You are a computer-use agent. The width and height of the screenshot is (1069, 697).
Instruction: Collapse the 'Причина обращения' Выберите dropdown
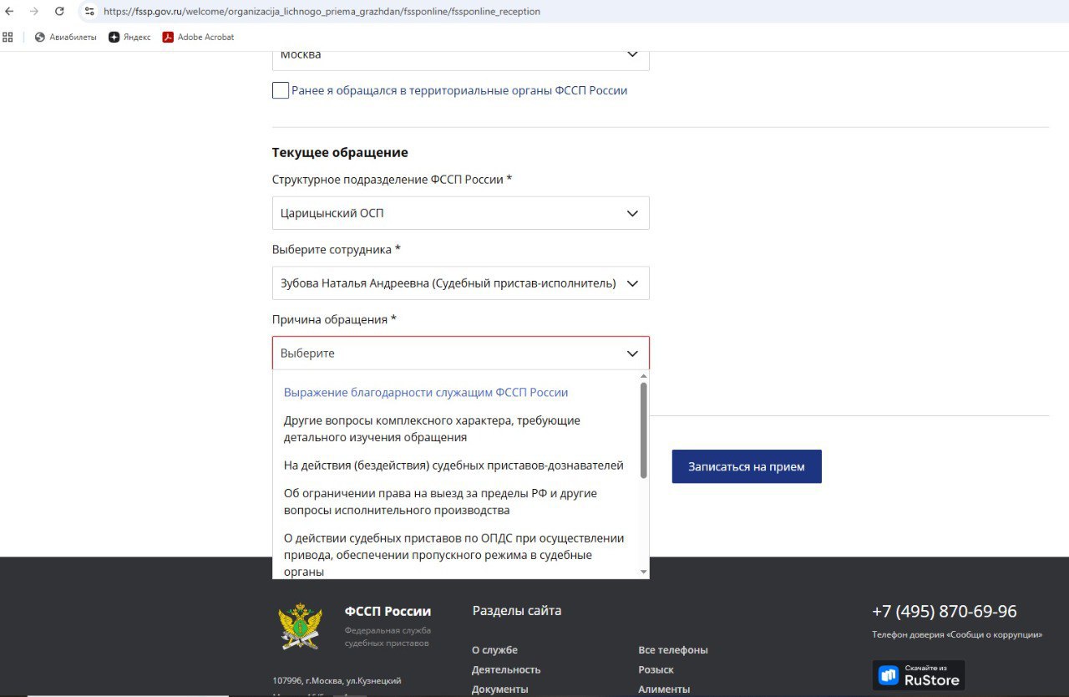pyautogui.click(x=461, y=354)
